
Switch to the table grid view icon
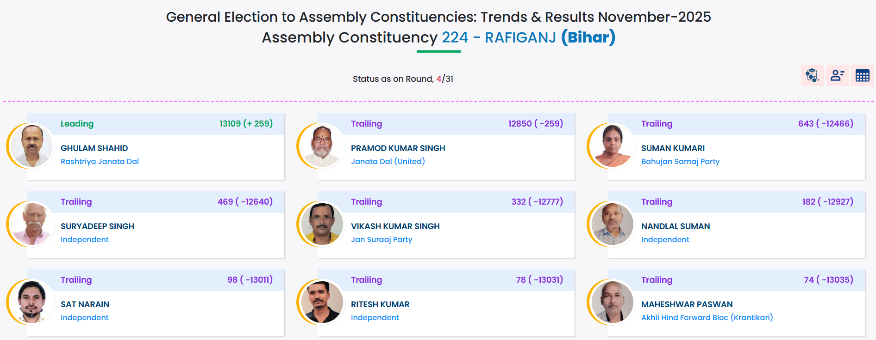pyautogui.click(x=862, y=75)
